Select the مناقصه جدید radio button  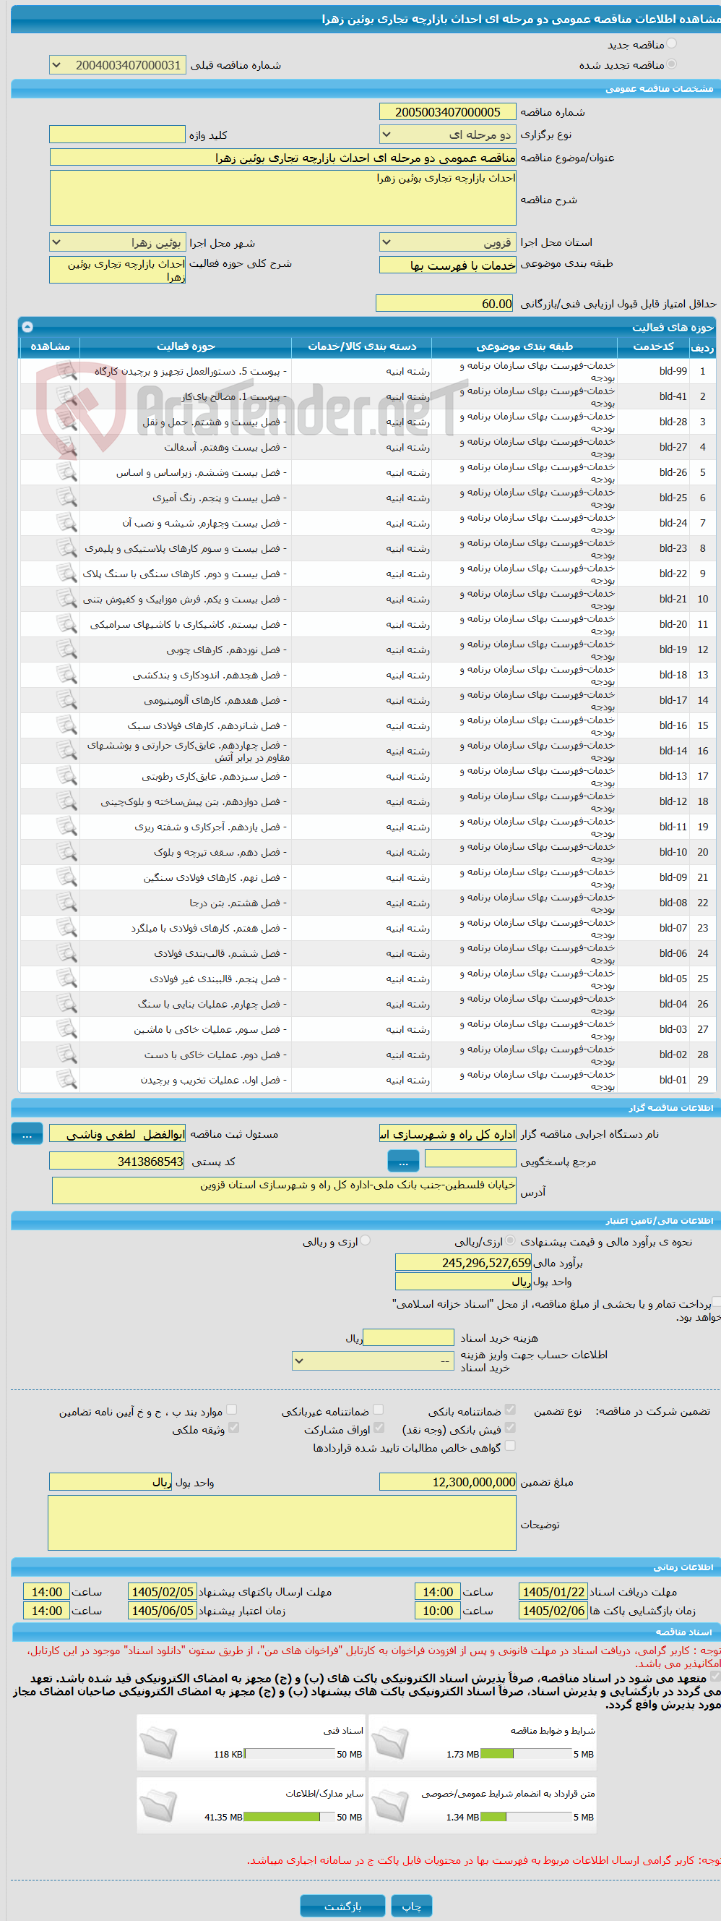[672, 44]
